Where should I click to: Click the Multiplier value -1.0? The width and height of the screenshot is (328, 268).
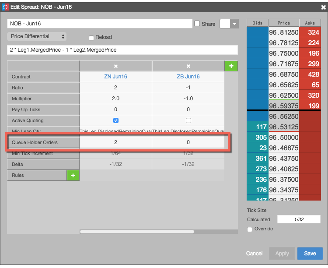(x=188, y=99)
